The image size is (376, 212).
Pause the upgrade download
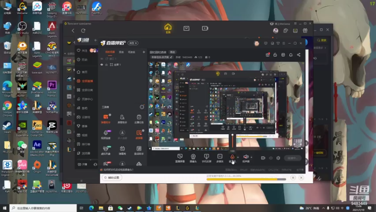293,178
